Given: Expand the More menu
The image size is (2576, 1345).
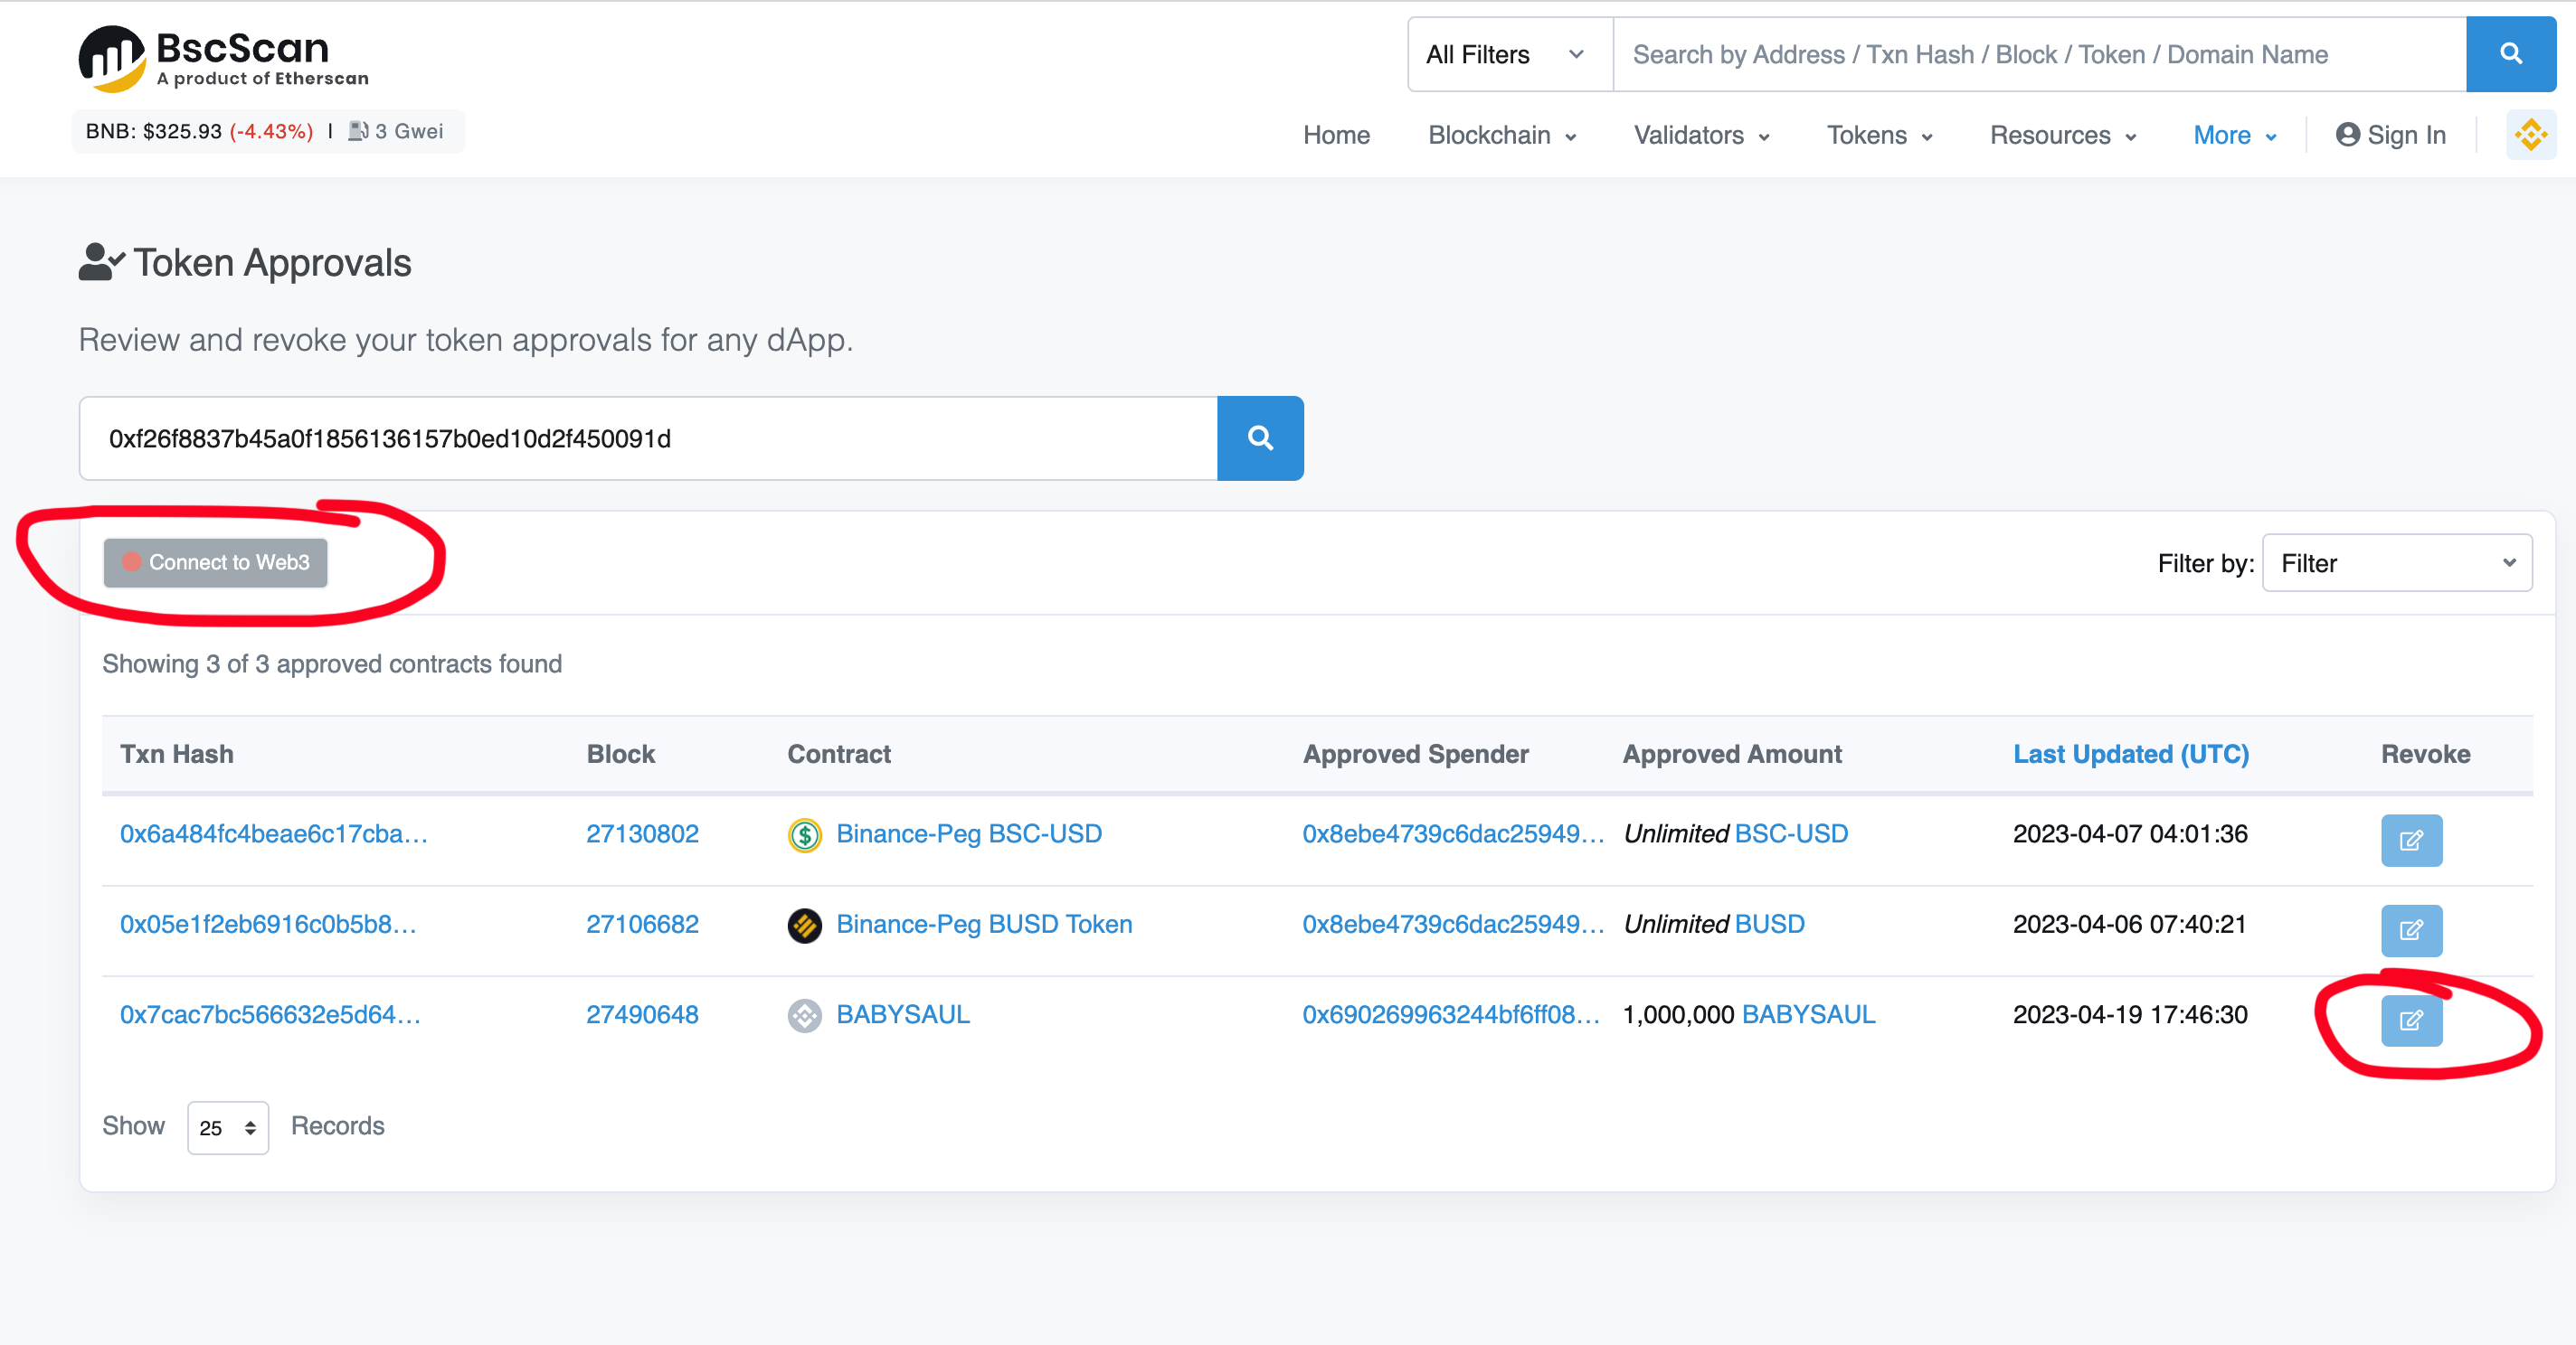Looking at the screenshot, I should tap(2235, 135).
